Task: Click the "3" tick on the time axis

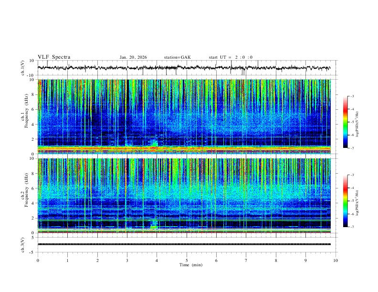Action: click(x=127, y=261)
